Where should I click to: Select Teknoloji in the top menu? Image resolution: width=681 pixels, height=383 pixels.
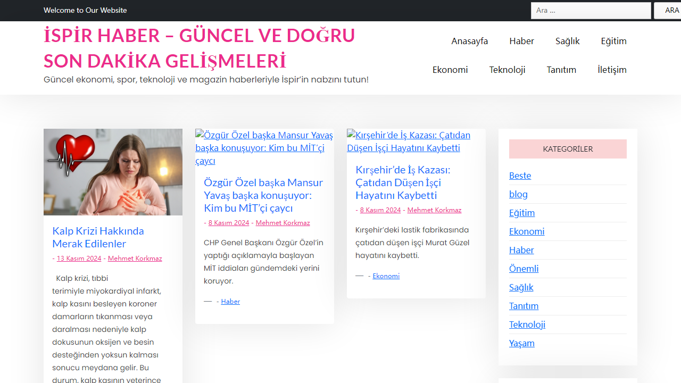(507, 70)
